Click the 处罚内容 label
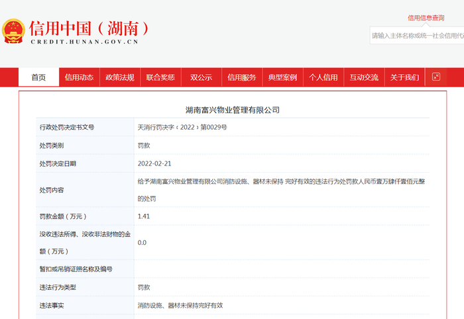Viewport: 464px width, 319px height. 52,190
